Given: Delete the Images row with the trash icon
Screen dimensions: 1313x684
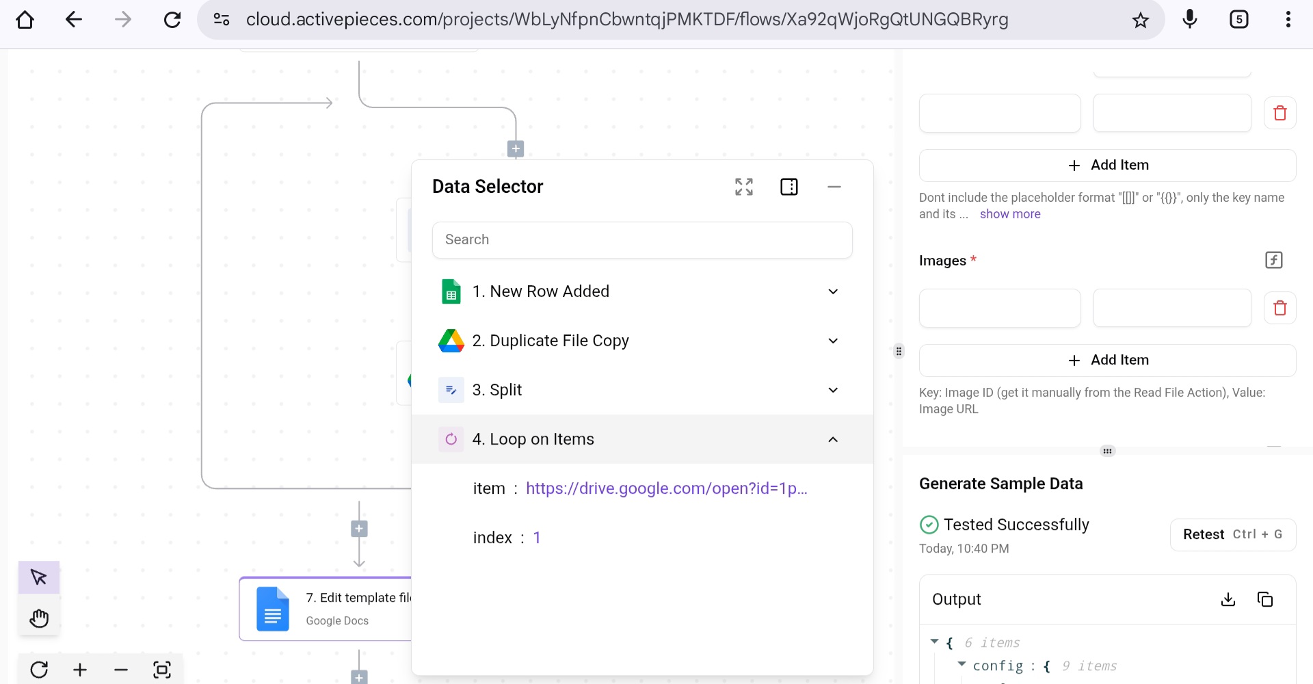Looking at the screenshot, I should click(1279, 308).
